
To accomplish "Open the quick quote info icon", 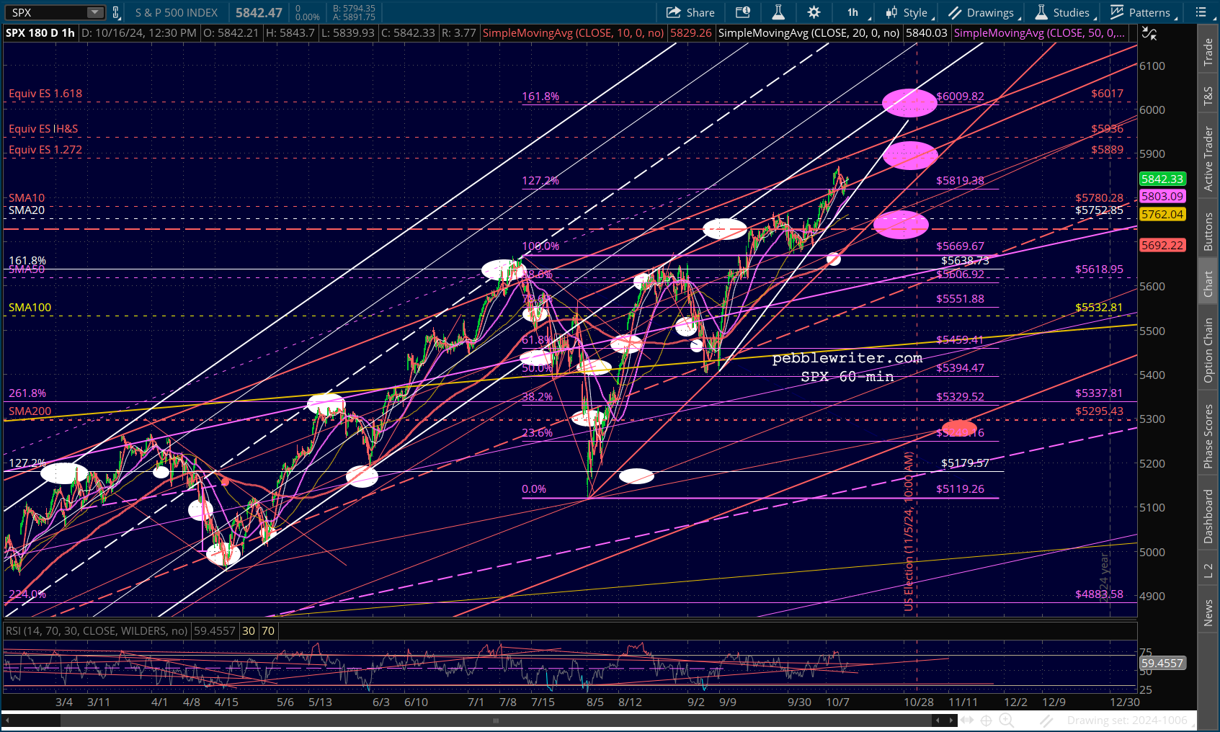I will tap(743, 12).
